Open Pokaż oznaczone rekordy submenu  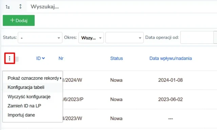pyautogui.click(x=33, y=78)
